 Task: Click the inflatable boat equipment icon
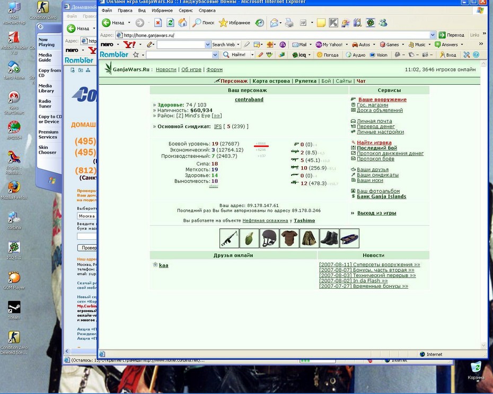click(x=349, y=238)
